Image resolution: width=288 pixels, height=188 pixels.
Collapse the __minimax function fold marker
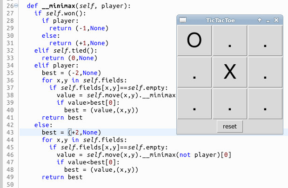tap(16, 6)
